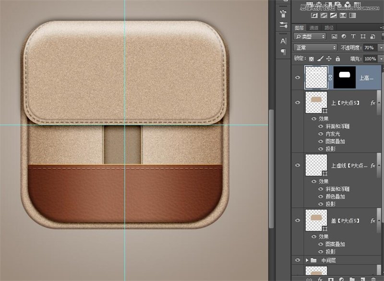Delete layer with the trash icon
This screenshot has width=384, height=281.
tap(373, 279)
